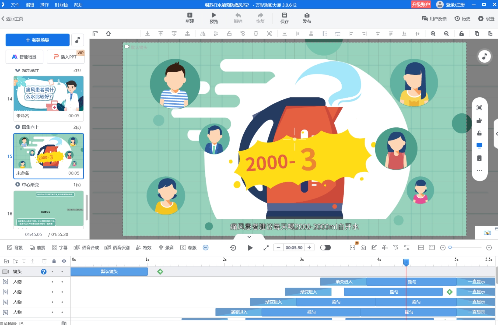Open the 编辑 menu
This screenshot has height=325, width=498.
point(30,5)
